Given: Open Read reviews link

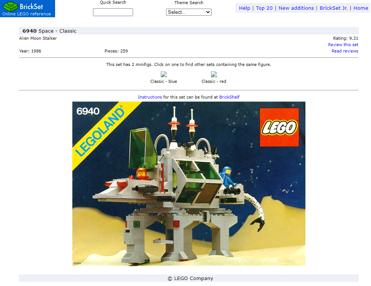Looking at the screenshot, I should [345, 51].
